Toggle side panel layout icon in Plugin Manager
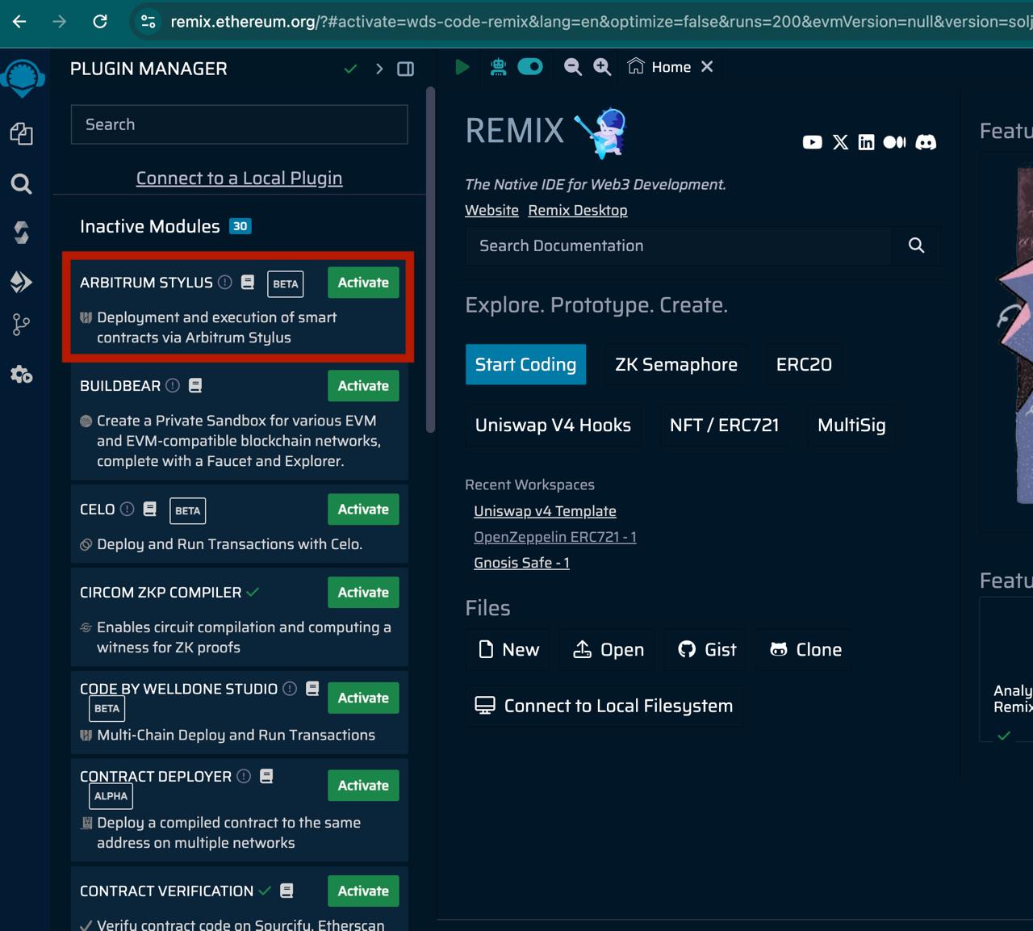Screen dimensions: 1033x931 coord(406,69)
